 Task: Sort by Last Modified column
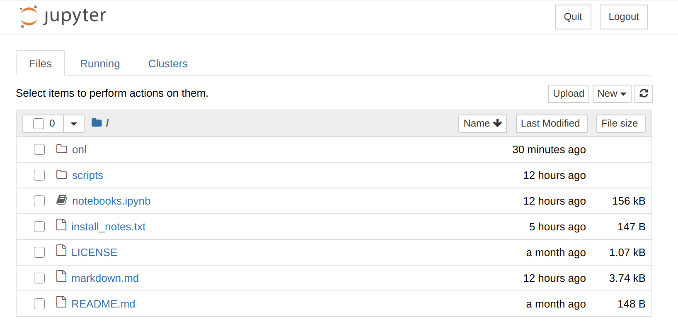(551, 124)
